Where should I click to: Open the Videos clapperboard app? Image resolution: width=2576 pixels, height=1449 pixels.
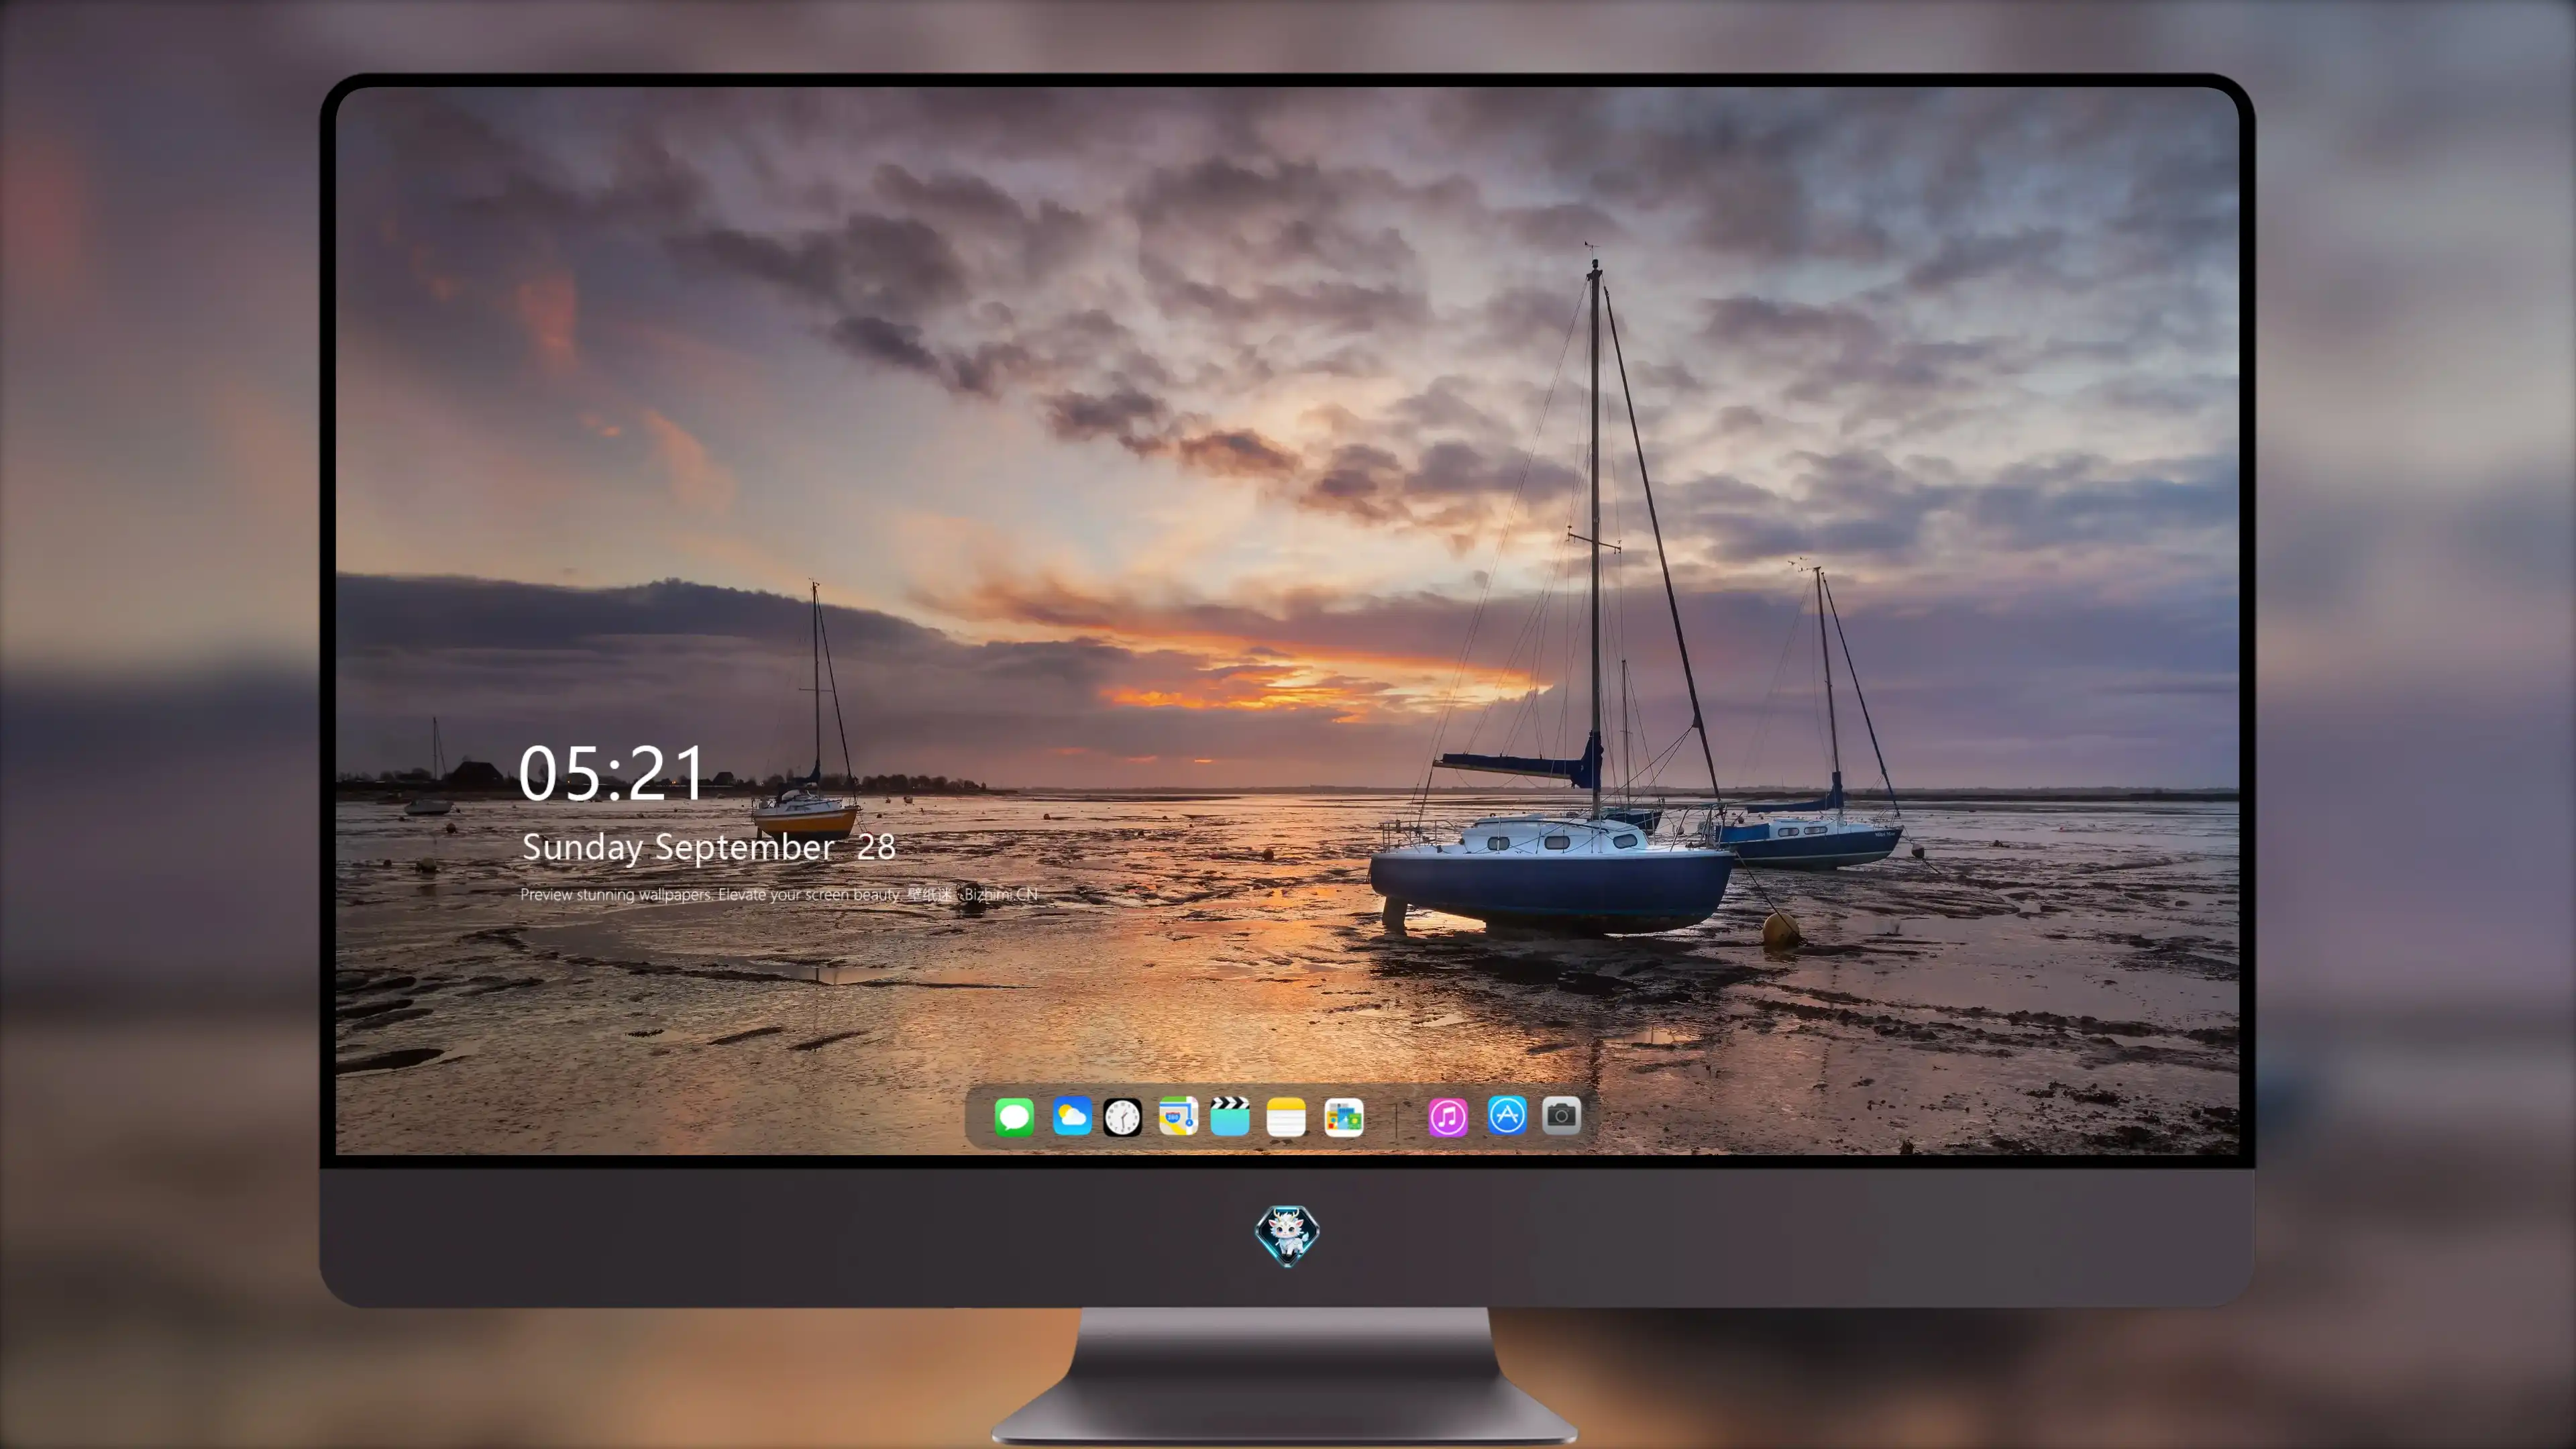[1230, 1116]
